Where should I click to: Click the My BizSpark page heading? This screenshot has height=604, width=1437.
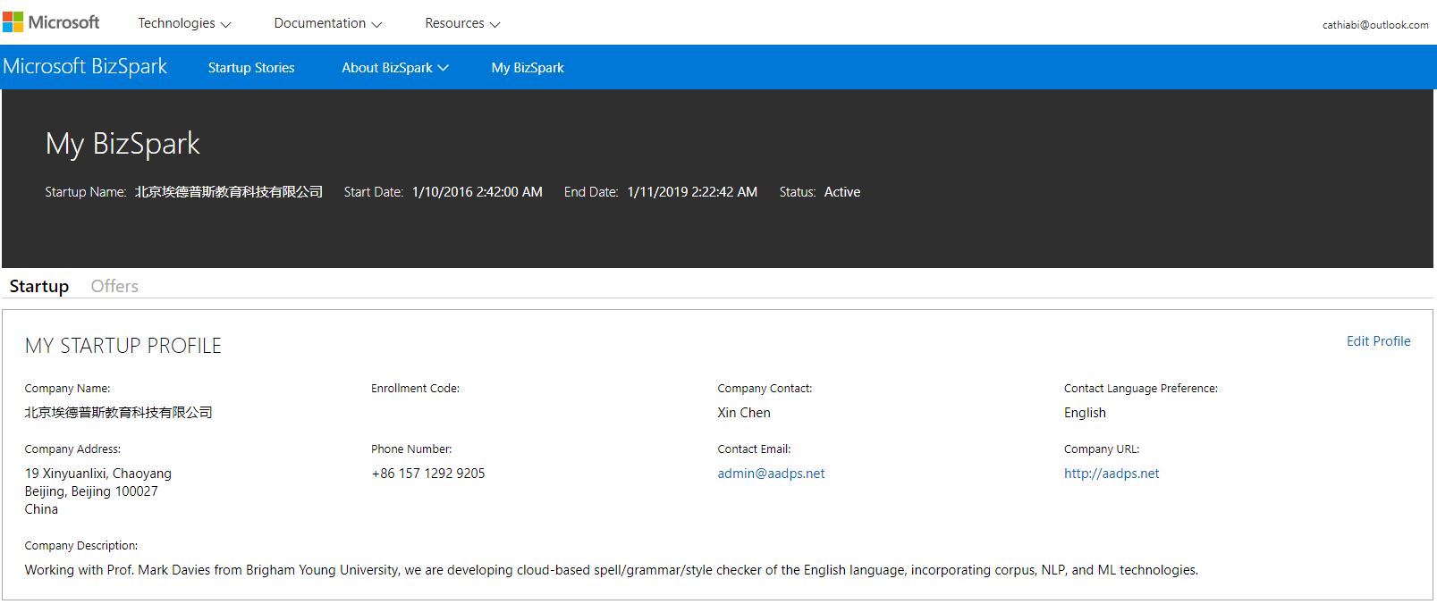point(123,144)
